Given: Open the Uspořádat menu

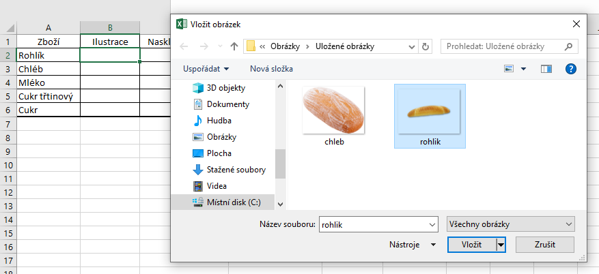Looking at the screenshot, I should pos(206,69).
